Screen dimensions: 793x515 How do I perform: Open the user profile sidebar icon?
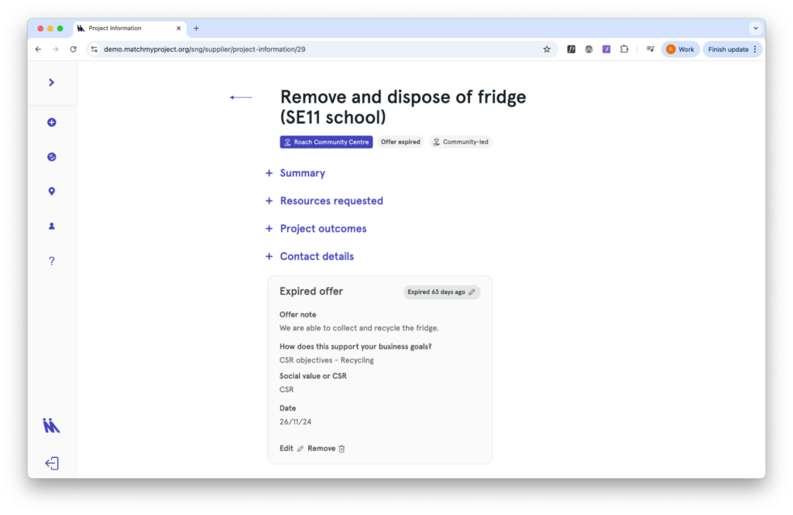pyautogui.click(x=52, y=227)
